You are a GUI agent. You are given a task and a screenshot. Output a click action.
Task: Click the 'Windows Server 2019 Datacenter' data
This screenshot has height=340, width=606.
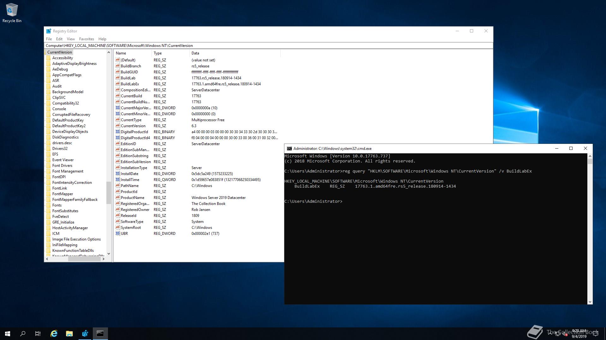218,198
